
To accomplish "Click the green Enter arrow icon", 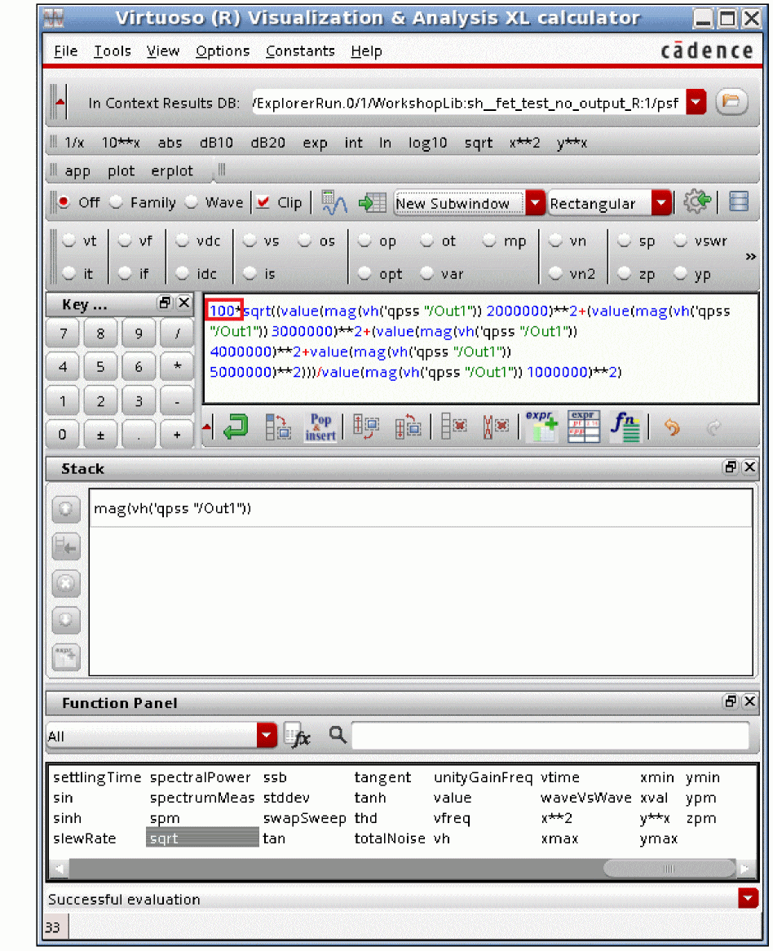I will click(x=235, y=427).
